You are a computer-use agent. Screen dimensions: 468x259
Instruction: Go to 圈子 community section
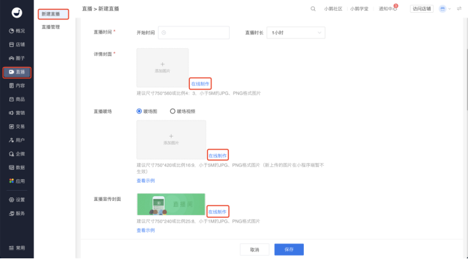pyautogui.click(x=17, y=58)
